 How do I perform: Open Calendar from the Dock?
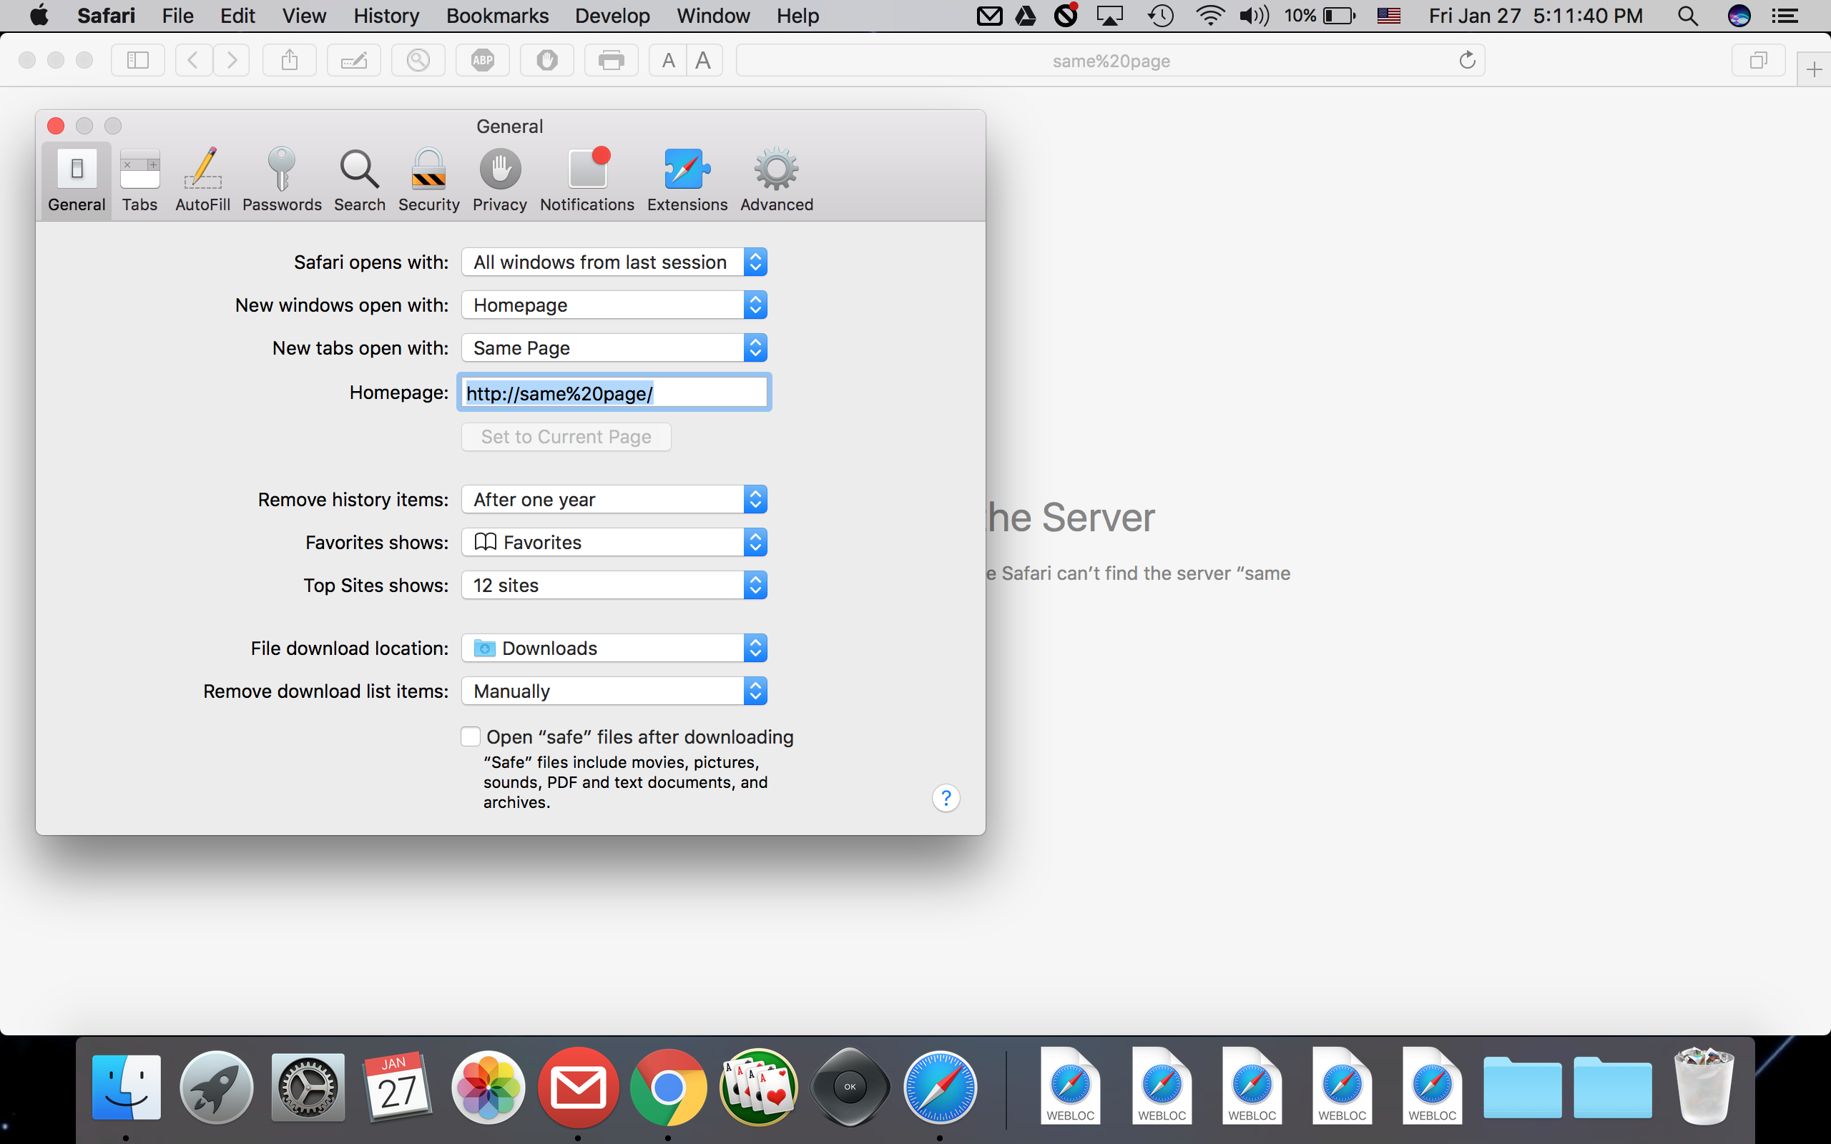397,1088
